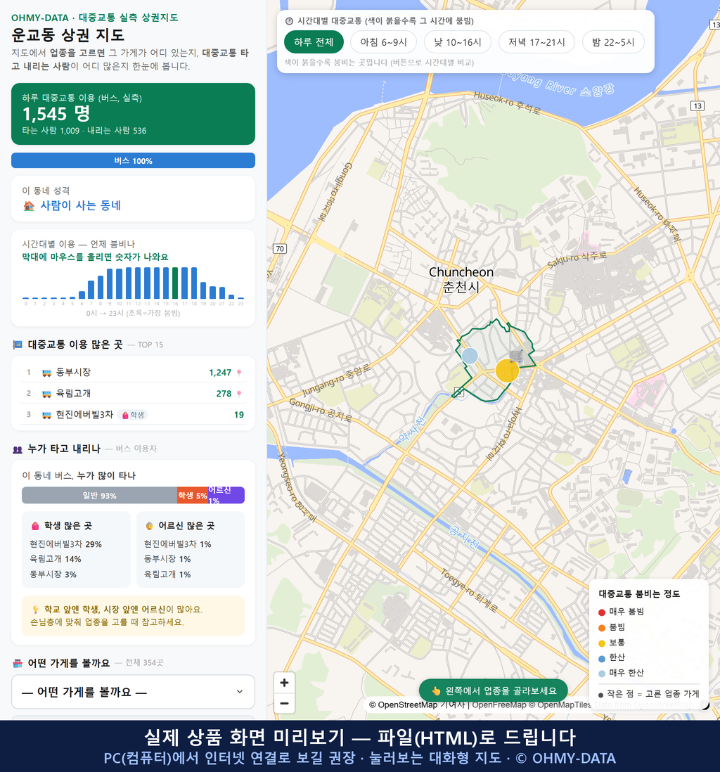Switch to the 밤 22~5시 time filter
Image resolution: width=720 pixels, height=772 pixels.
(x=613, y=42)
